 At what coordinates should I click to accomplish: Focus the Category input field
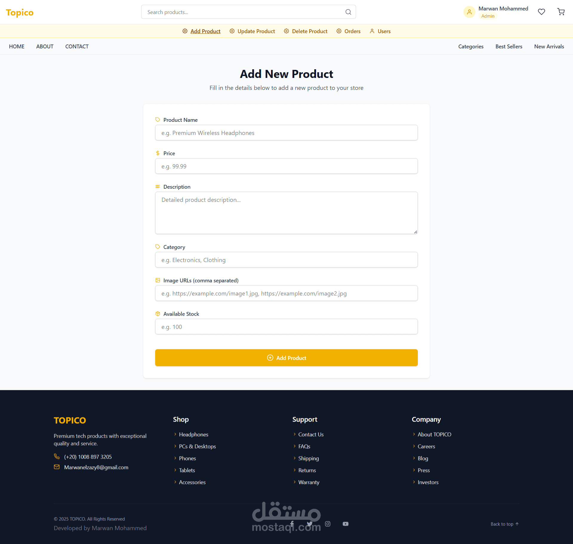coord(286,260)
